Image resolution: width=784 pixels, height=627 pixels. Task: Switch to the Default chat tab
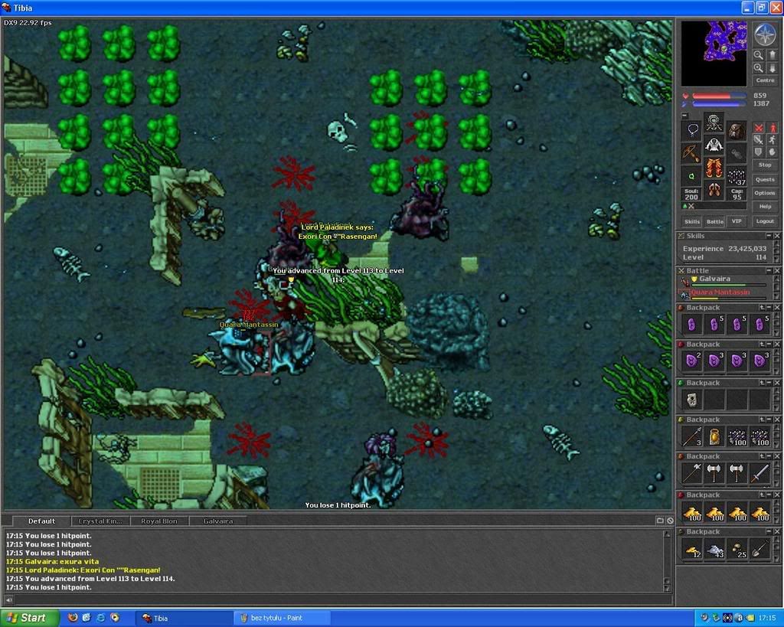pyautogui.click(x=41, y=521)
